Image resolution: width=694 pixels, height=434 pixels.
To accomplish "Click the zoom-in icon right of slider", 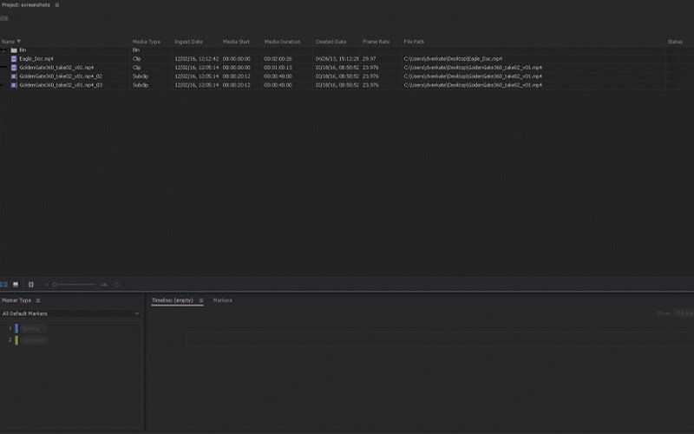I will tap(104, 285).
